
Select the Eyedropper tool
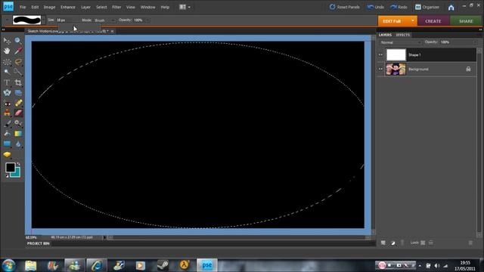tap(18, 51)
